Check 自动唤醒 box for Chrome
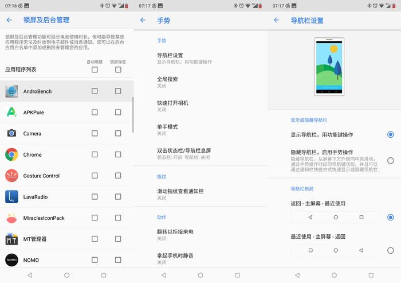Screen dimensions: 401x283 tap(95, 154)
